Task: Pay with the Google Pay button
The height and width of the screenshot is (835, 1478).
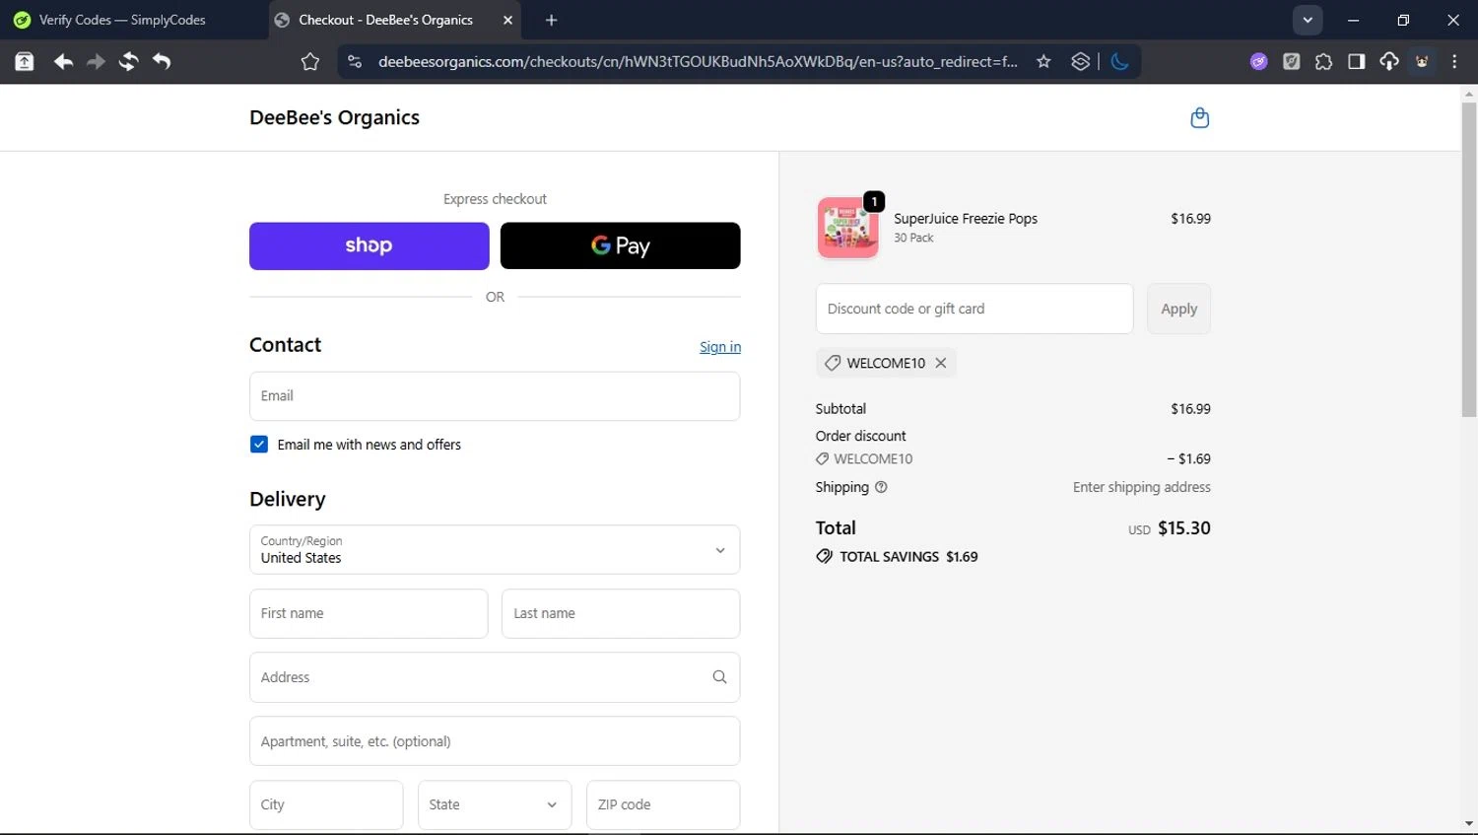Action: (x=621, y=245)
